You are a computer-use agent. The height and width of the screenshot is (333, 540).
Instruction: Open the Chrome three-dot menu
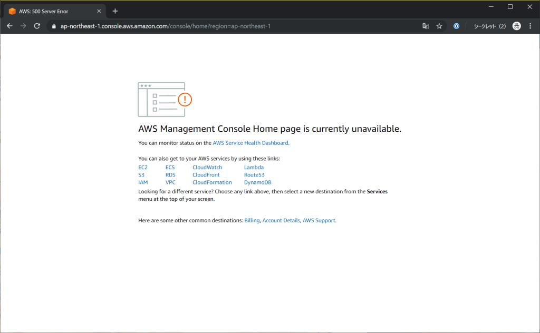click(x=531, y=26)
